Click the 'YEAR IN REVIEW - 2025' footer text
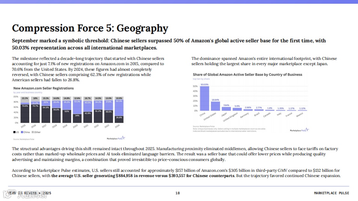 click(x=30, y=193)
